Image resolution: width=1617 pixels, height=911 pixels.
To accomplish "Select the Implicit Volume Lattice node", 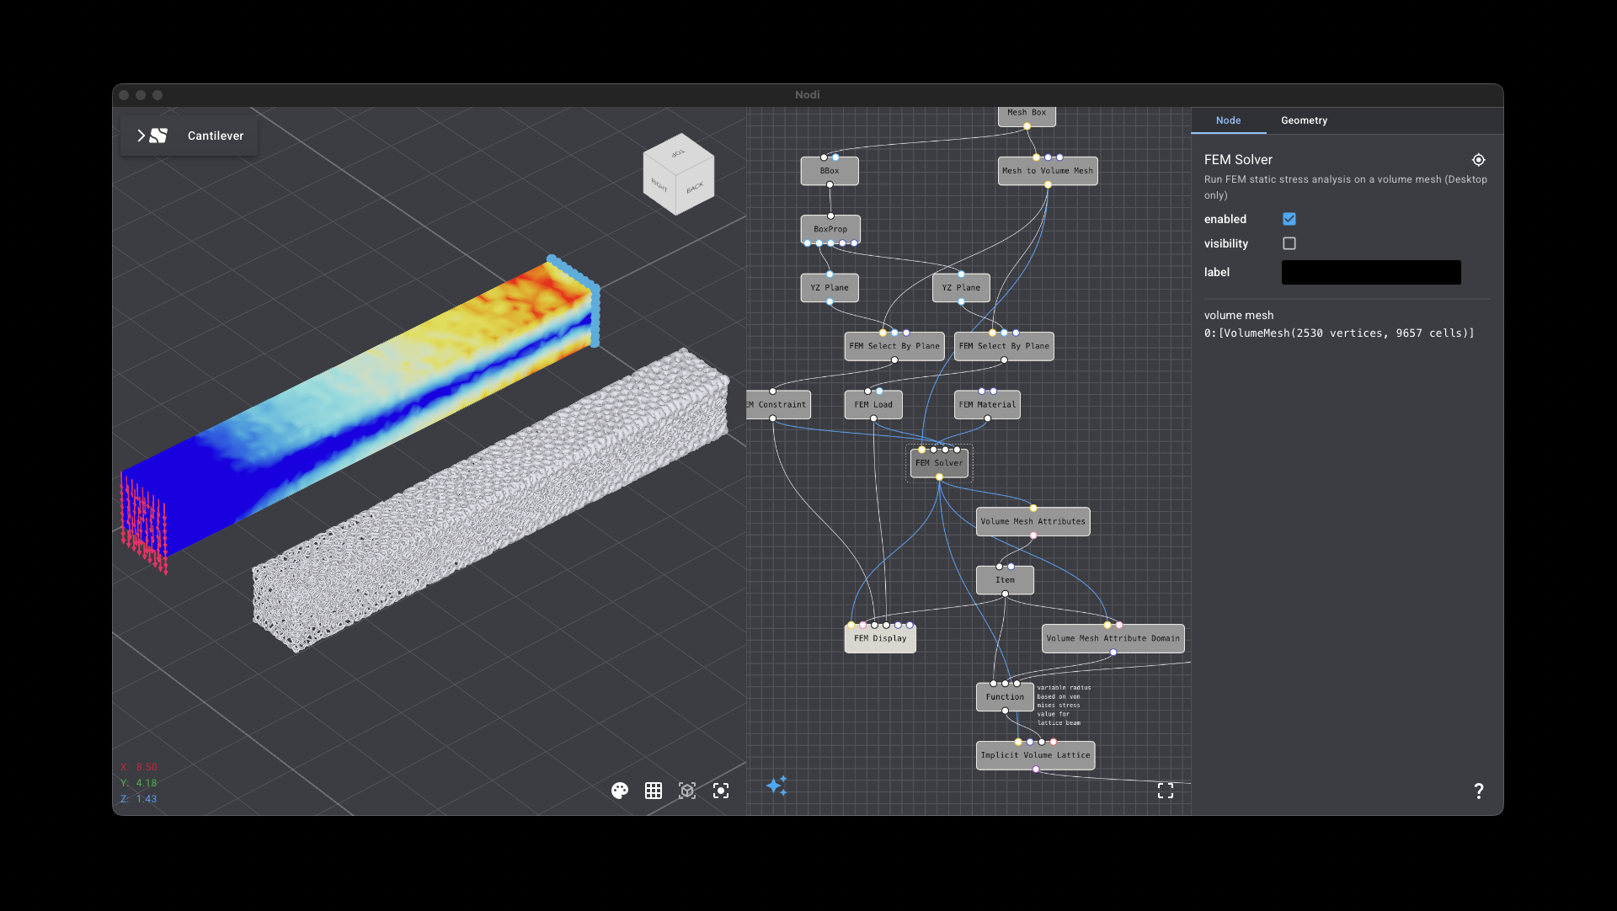I will [x=1035, y=755].
